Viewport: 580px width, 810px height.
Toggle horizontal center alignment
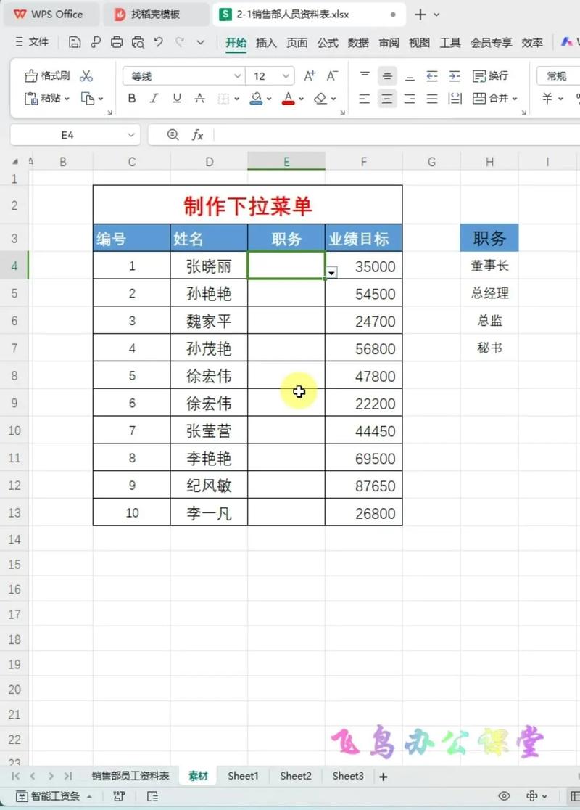click(387, 98)
